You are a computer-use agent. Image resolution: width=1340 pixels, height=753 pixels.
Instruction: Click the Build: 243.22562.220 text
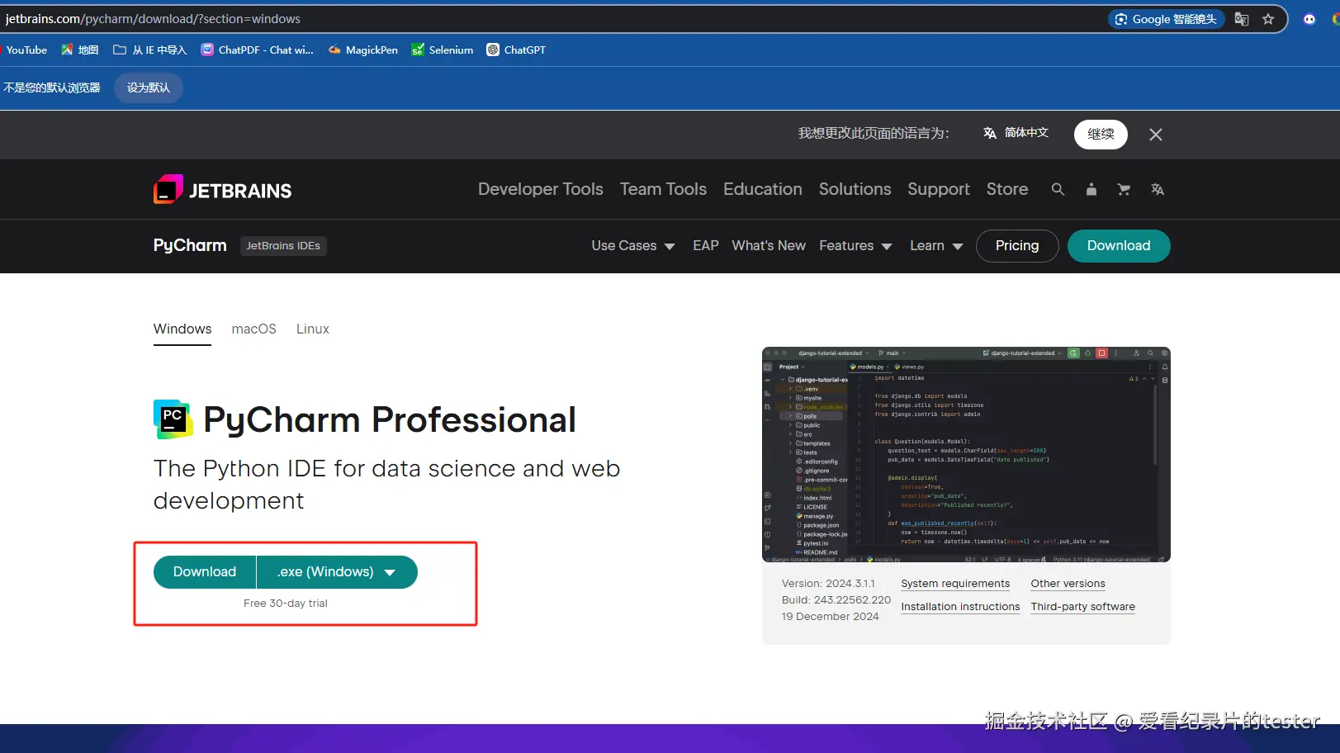click(836, 600)
